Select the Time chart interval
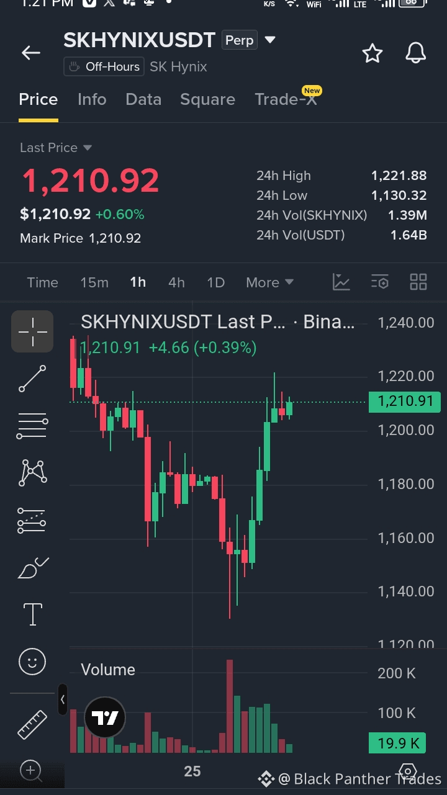Viewport: 447px width, 795px height. tap(42, 282)
